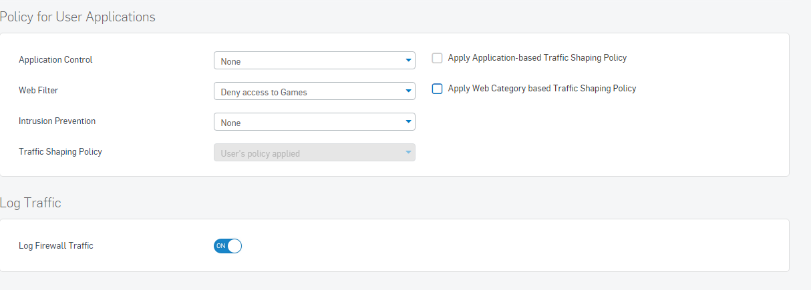The width and height of the screenshot is (811, 290).
Task: Click the Log Firewall Traffic label
Action: (56, 246)
